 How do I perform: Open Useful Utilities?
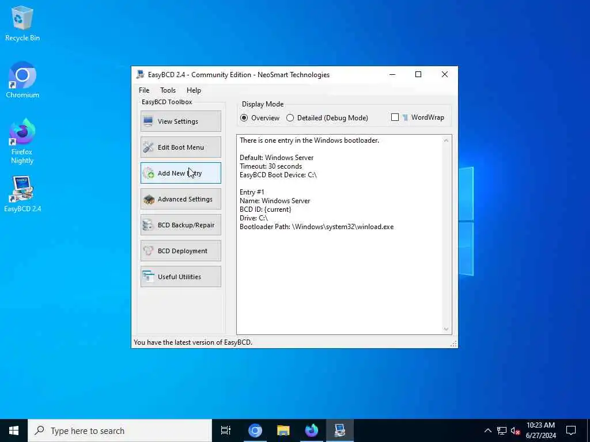180,277
